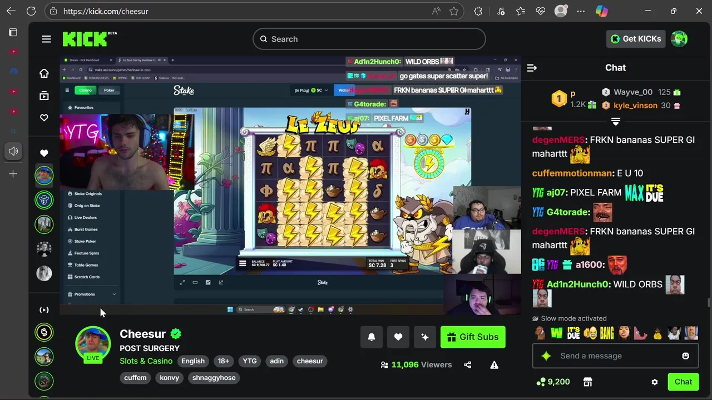The height and width of the screenshot is (400, 712).
Task: Mute tab via speaker icon in vertical tabs
Action: tap(13, 151)
